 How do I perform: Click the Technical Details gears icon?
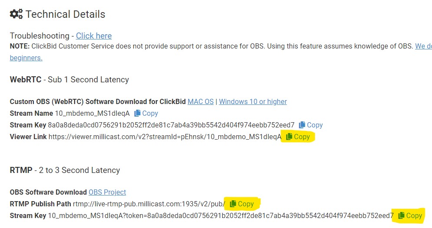click(16, 14)
